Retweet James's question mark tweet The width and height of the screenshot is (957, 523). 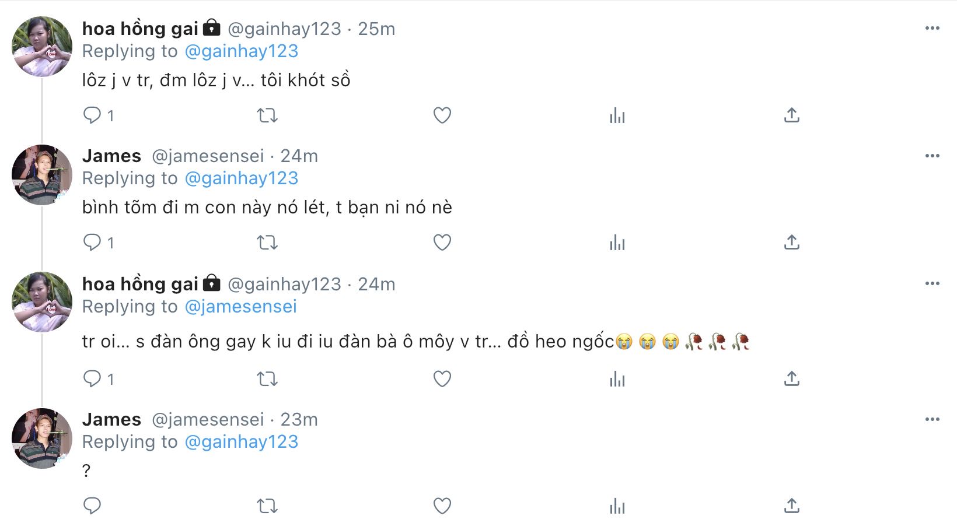267,506
